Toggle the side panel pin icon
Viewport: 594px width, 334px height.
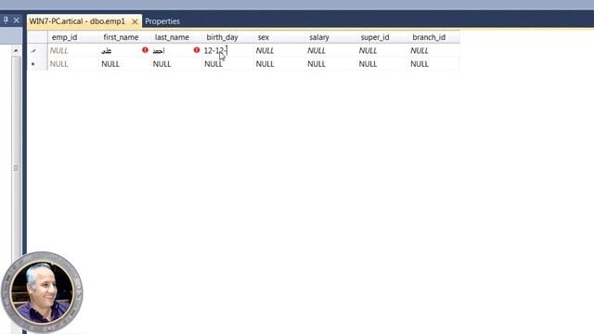click(x=6, y=20)
